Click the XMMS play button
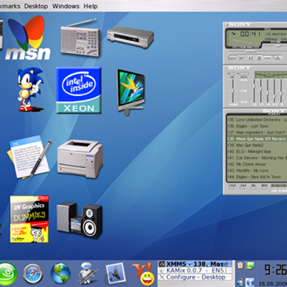 (243, 58)
